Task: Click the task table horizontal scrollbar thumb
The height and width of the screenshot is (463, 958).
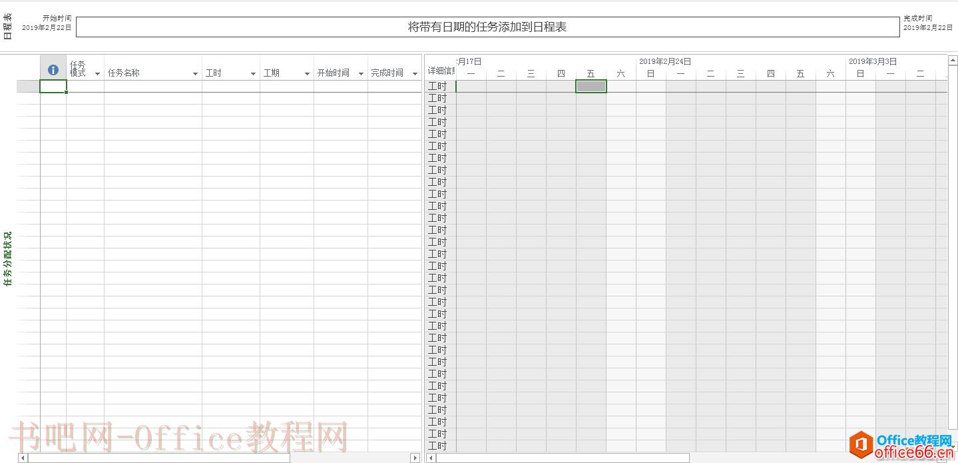Action: click(x=159, y=458)
